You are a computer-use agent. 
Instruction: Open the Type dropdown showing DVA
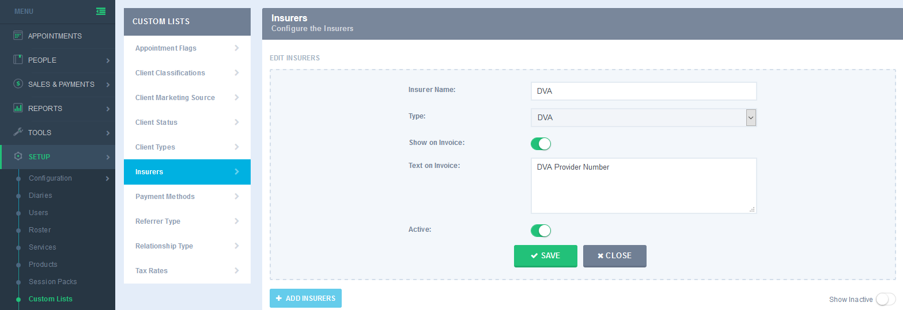(643, 117)
